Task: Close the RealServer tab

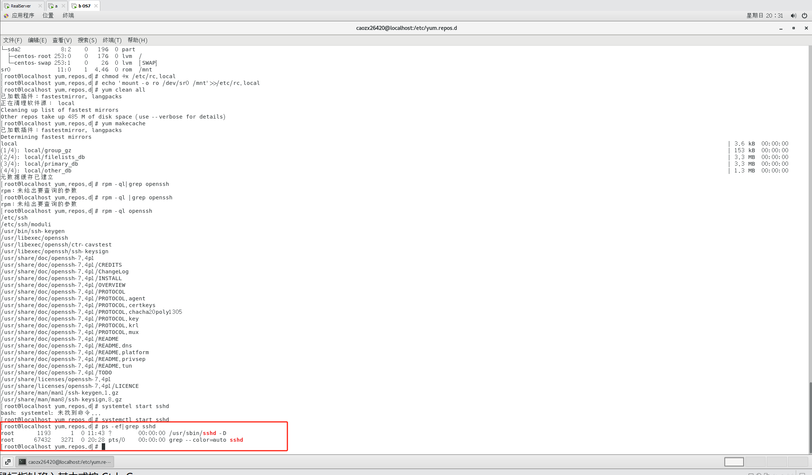Action: (40, 6)
